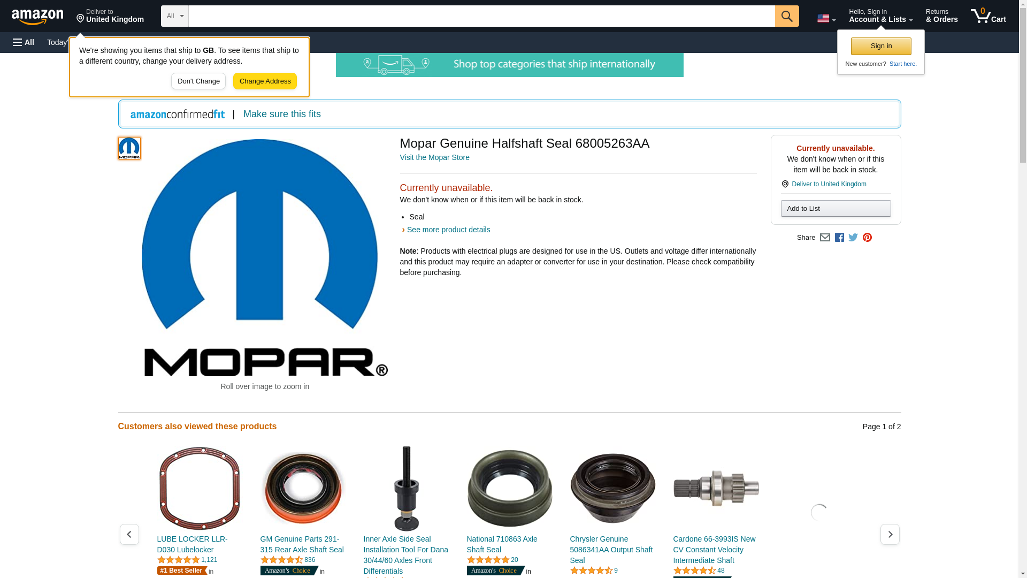Click the Change Address button

(x=265, y=81)
